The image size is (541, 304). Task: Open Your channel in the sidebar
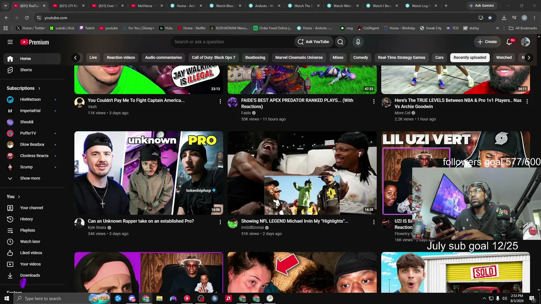coord(32,208)
